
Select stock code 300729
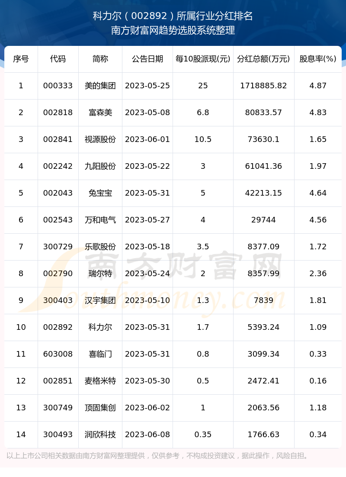[58, 247]
